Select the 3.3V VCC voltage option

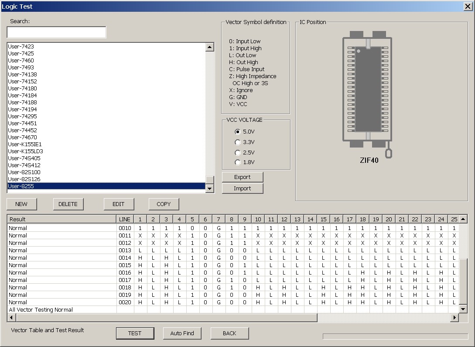click(x=238, y=142)
